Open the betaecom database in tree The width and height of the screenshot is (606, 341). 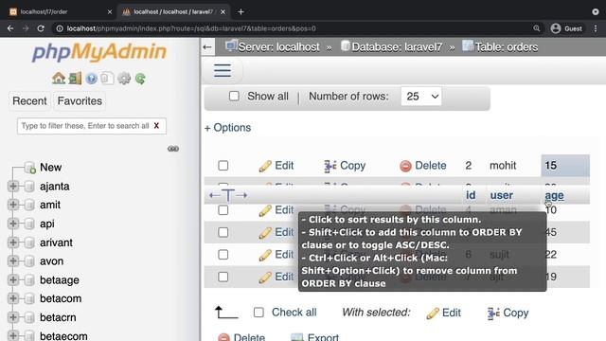point(63,335)
